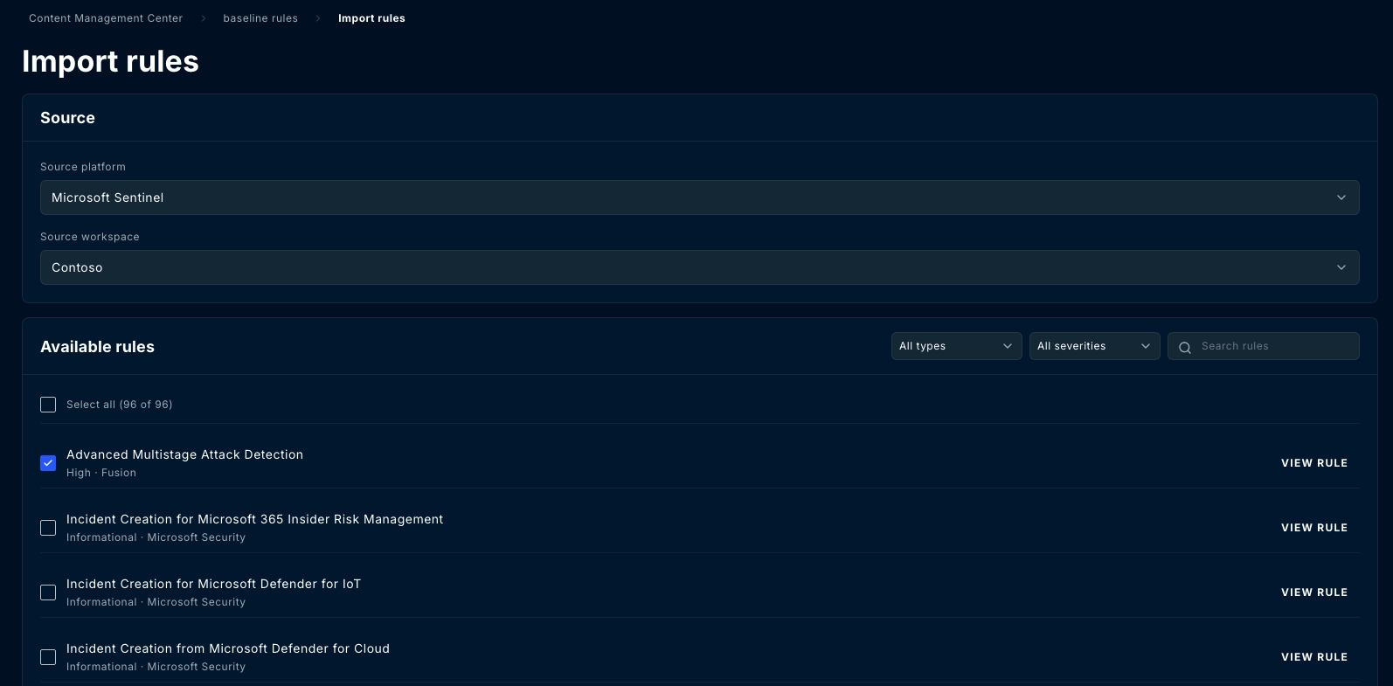1393x686 pixels.
Task: Click Incident Creation from Microsoft Defender for Cloud
Action: click(x=228, y=648)
